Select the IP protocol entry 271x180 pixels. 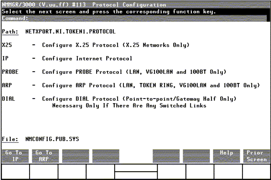(x=5, y=58)
